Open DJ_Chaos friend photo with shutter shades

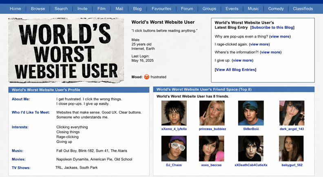tap(174, 148)
